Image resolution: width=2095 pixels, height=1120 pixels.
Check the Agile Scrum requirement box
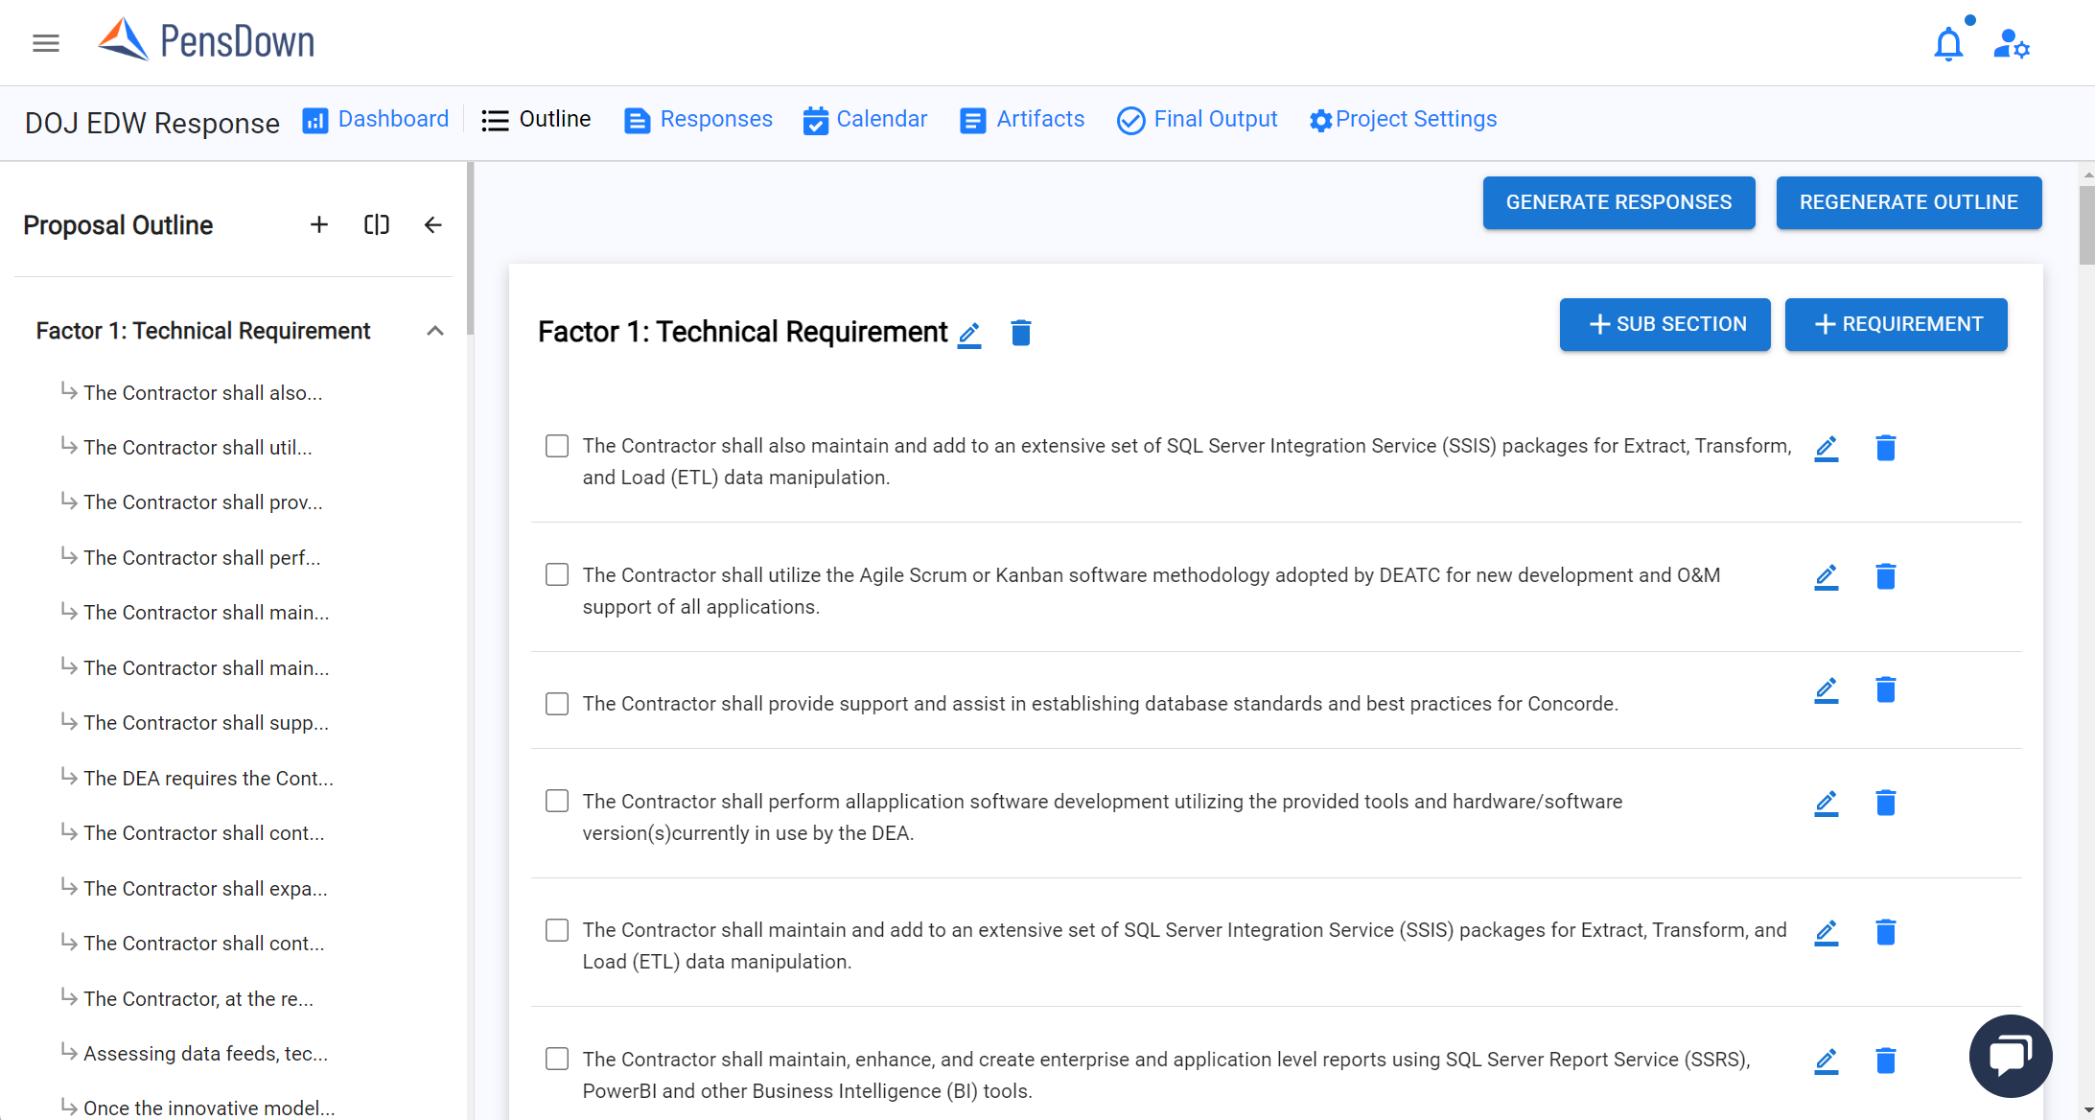pyautogui.click(x=557, y=574)
